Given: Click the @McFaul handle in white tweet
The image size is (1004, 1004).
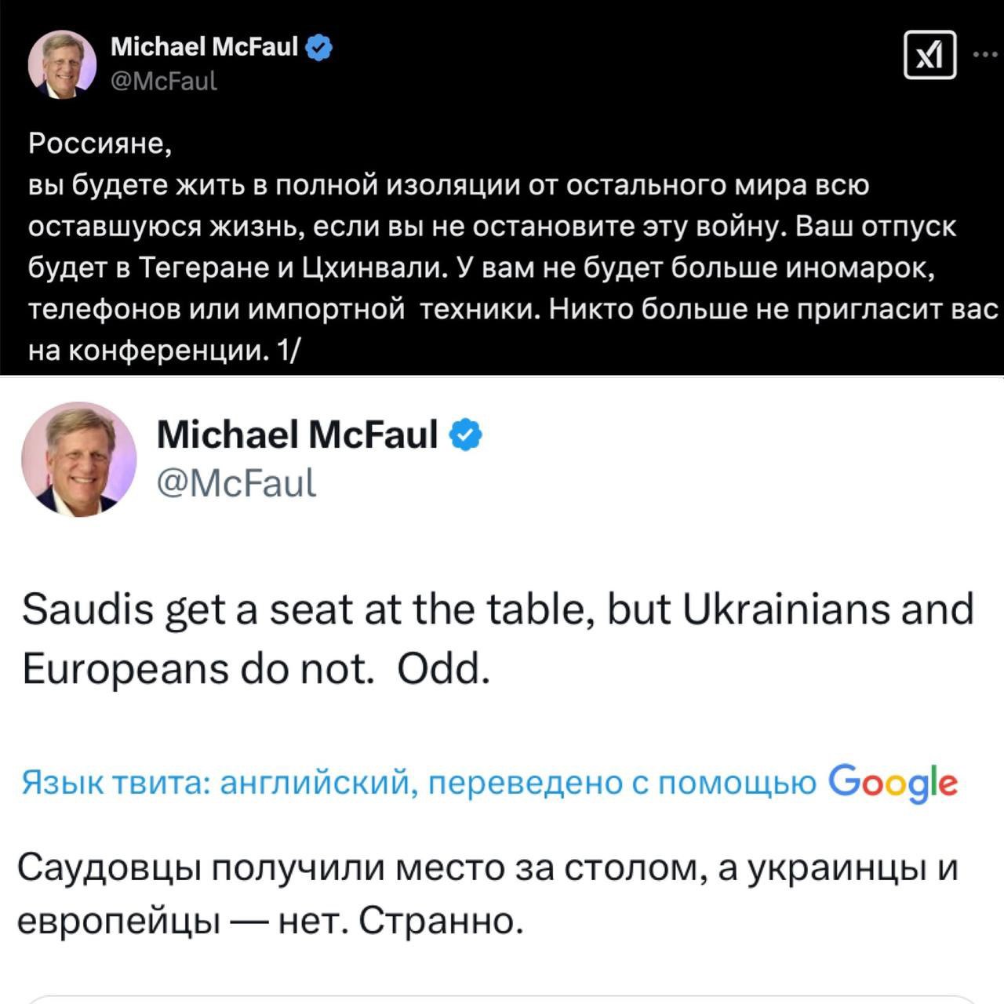Looking at the screenshot, I should click(x=236, y=482).
